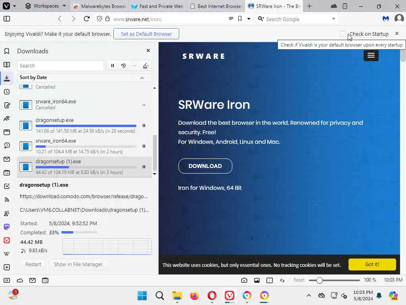Pause dragonsetup.exe download

pyautogui.click(x=144, y=125)
